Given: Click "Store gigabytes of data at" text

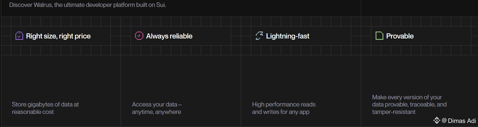Looking at the screenshot, I should point(45,104).
